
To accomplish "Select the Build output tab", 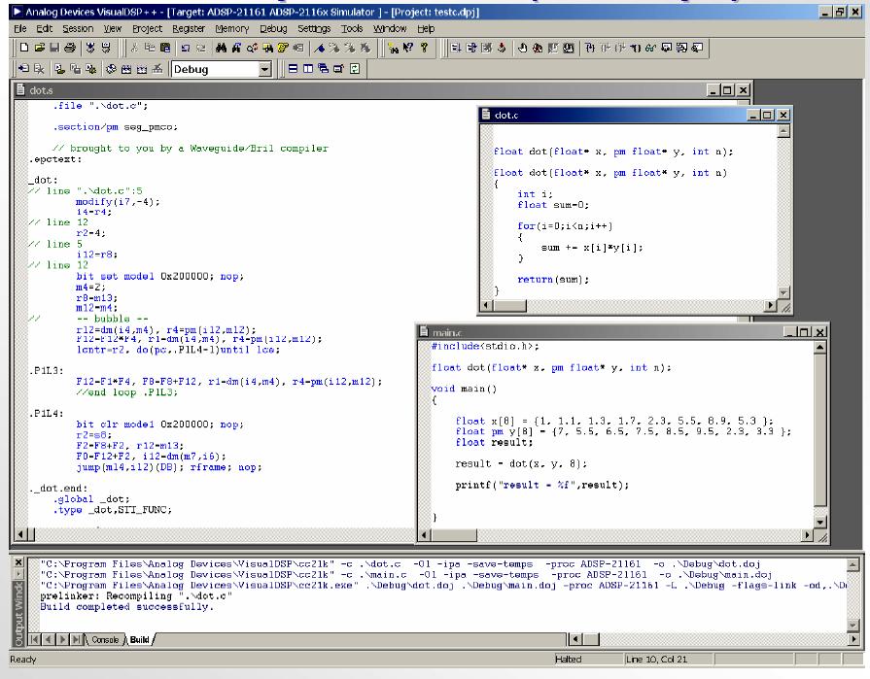I will tap(140, 639).
